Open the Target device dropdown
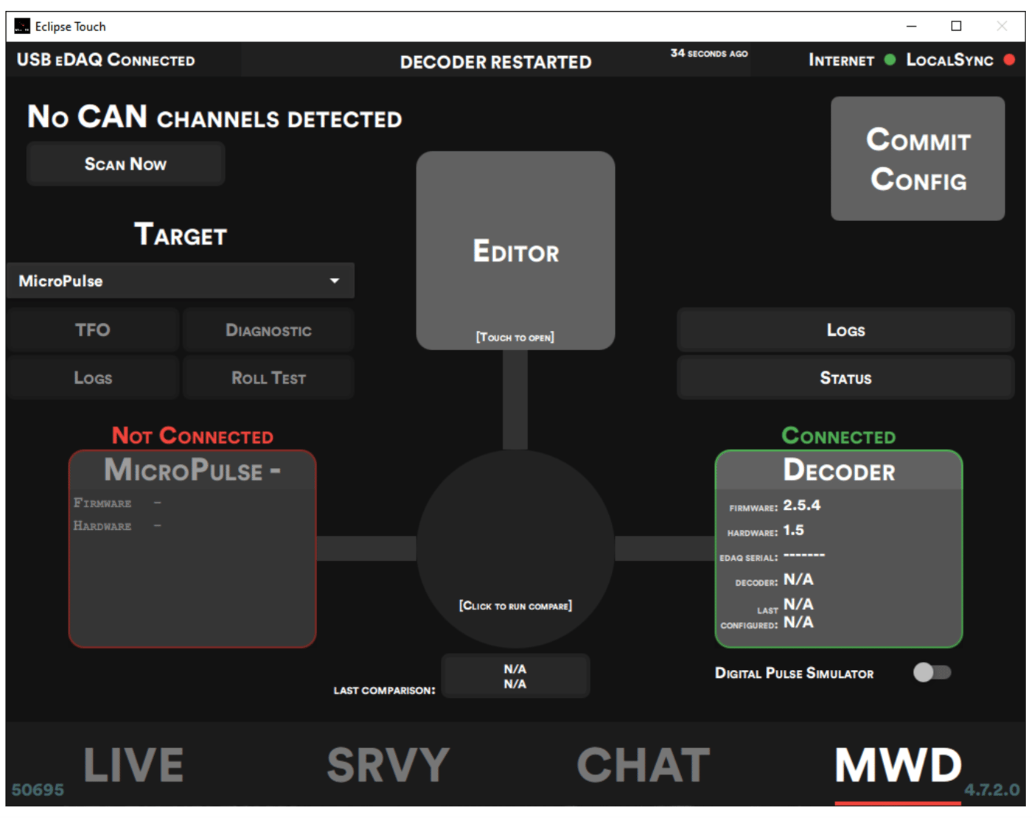Screen dimensions: 1032x818 click(x=336, y=281)
